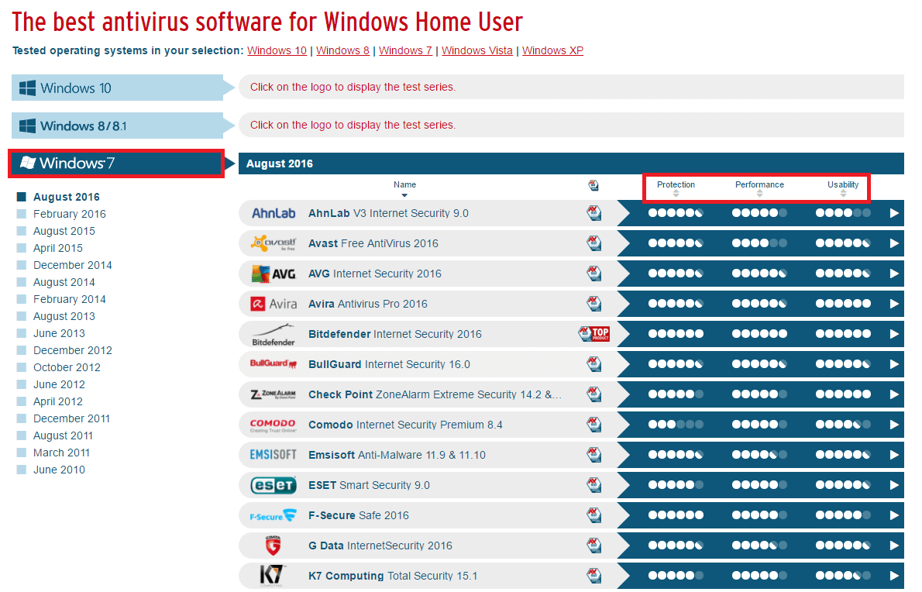The image size is (922, 592).
Task: Click the K7 Computing logo
Action: tap(272, 577)
